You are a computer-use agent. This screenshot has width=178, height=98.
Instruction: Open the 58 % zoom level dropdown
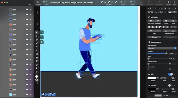coord(46,2)
